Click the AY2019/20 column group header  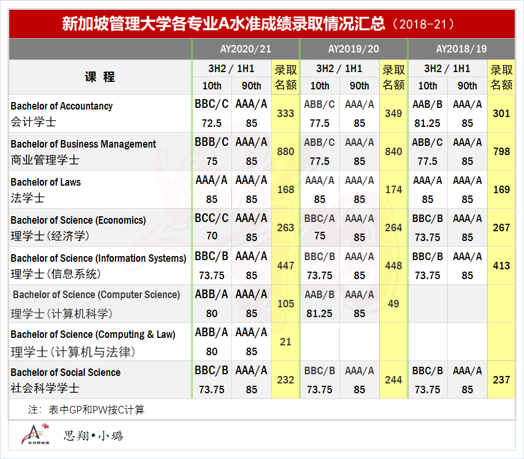coord(354,49)
